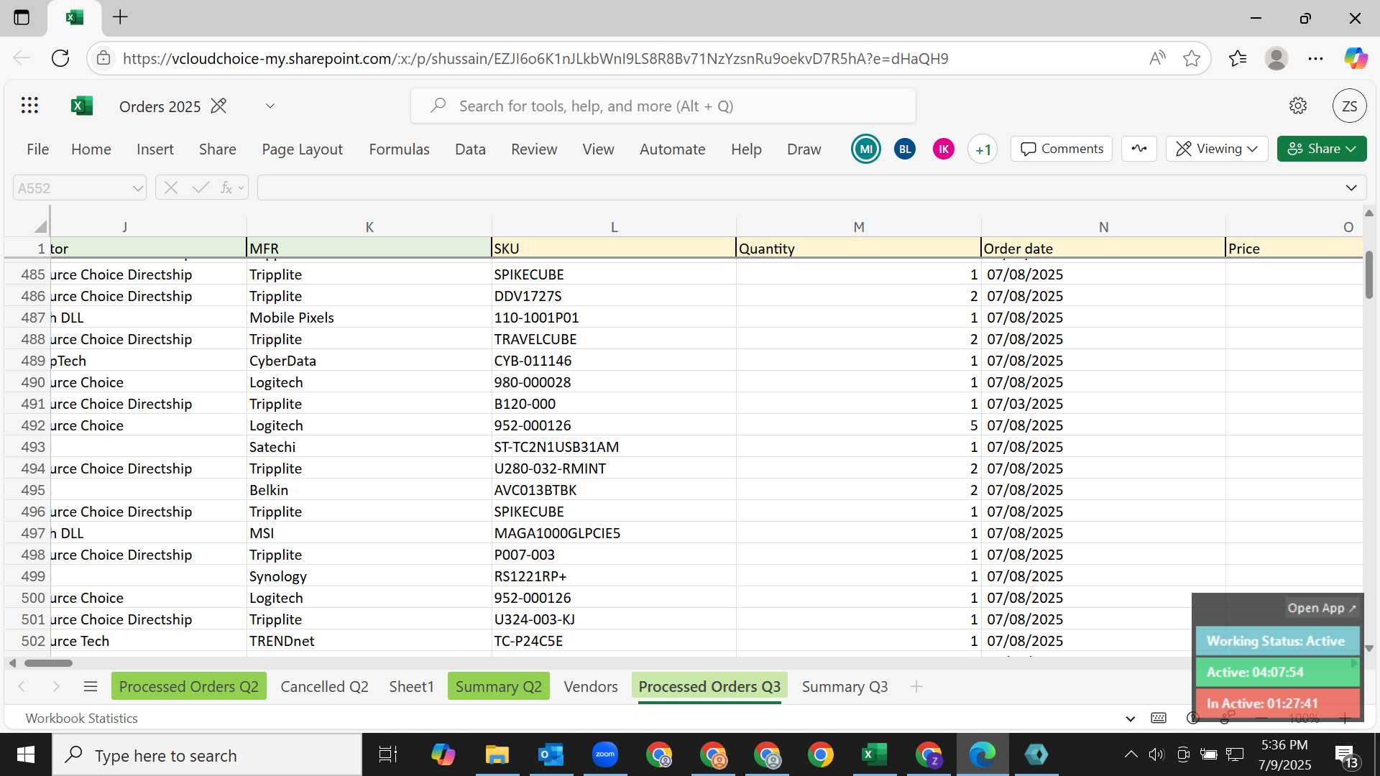
Task: Go to next sheet tab arrow
Action: click(56, 686)
